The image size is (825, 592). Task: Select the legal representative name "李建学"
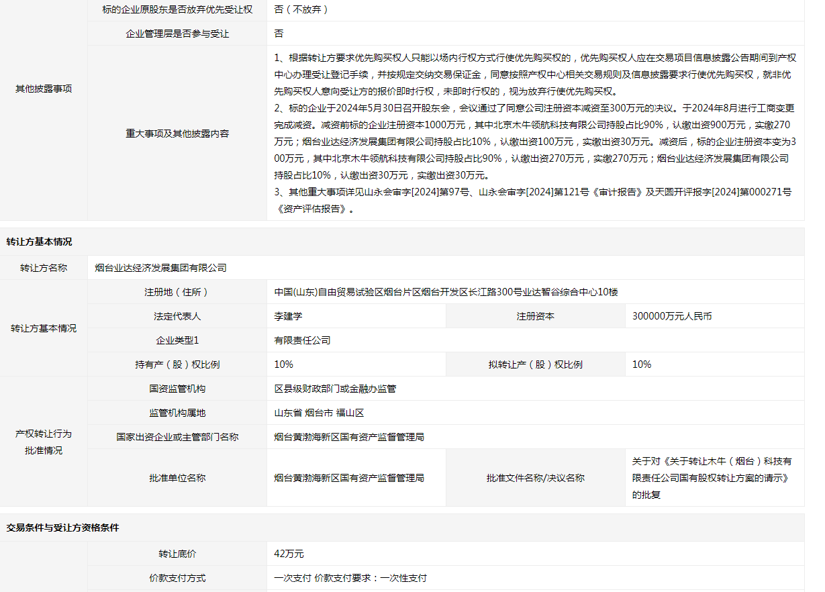point(289,316)
